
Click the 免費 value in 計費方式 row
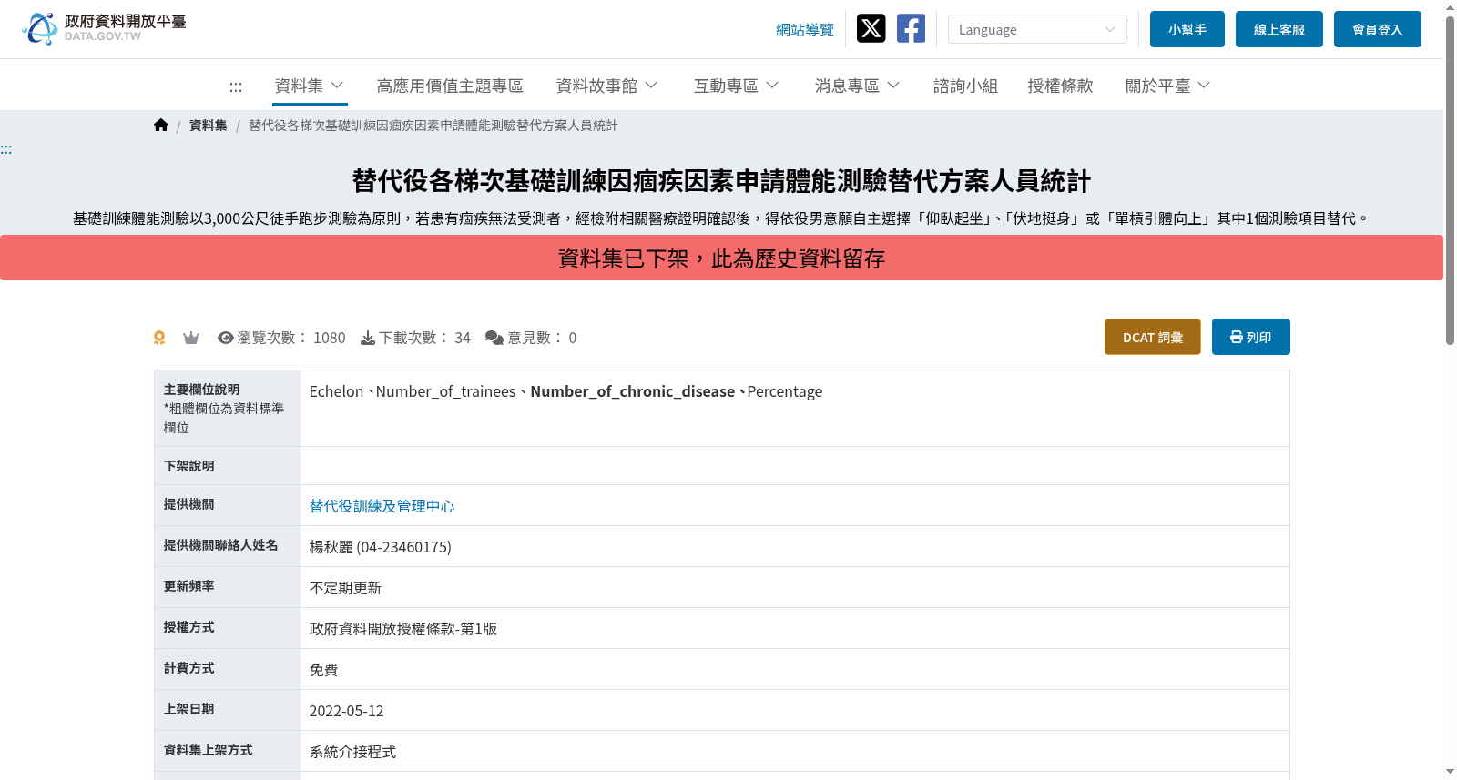(x=323, y=670)
